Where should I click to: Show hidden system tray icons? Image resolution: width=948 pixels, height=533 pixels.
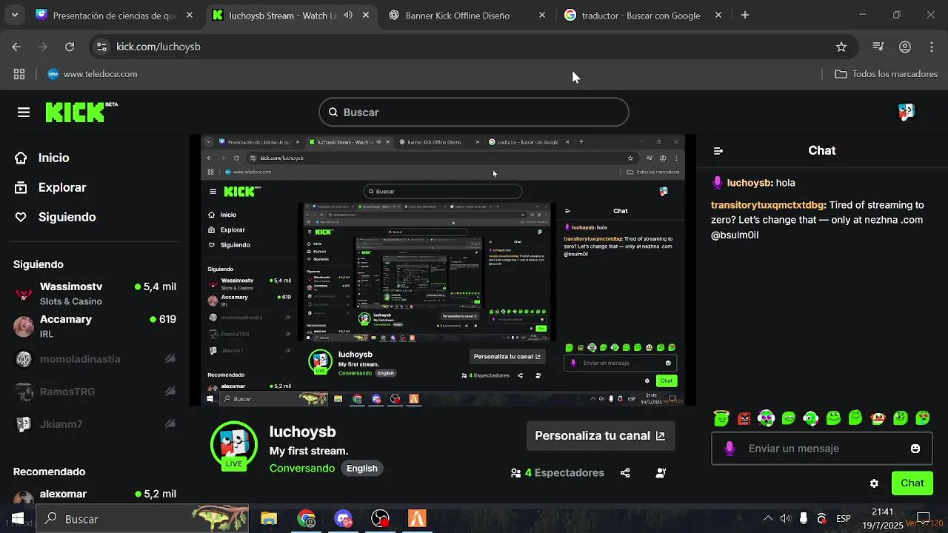[x=768, y=519]
